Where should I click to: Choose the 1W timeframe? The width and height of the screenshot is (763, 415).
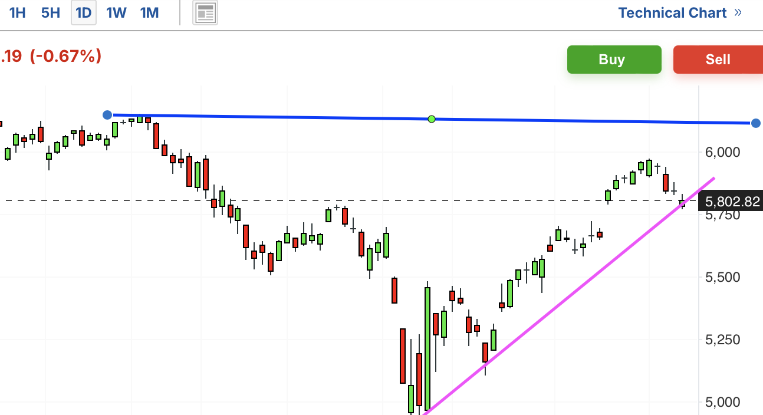116,13
